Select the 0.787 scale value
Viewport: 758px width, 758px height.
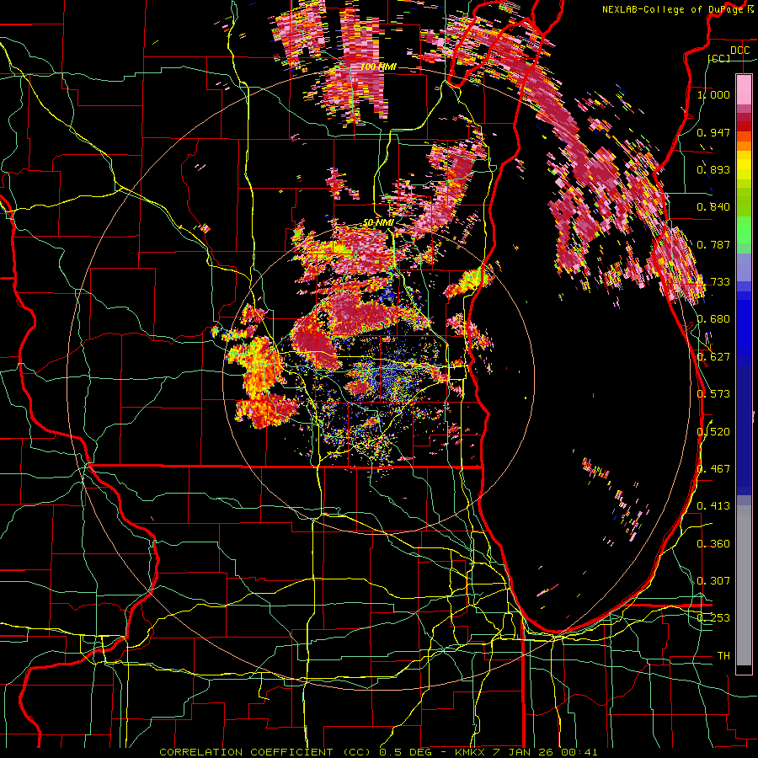click(x=713, y=244)
